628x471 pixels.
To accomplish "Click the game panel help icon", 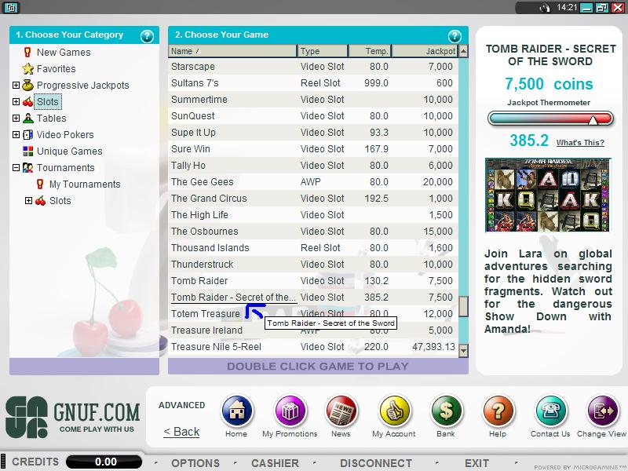I will click(455, 36).
